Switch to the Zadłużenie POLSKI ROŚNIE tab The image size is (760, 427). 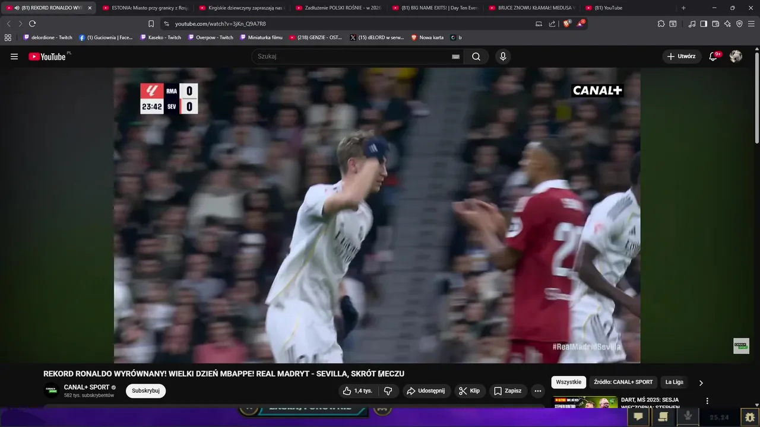point(338,8)
